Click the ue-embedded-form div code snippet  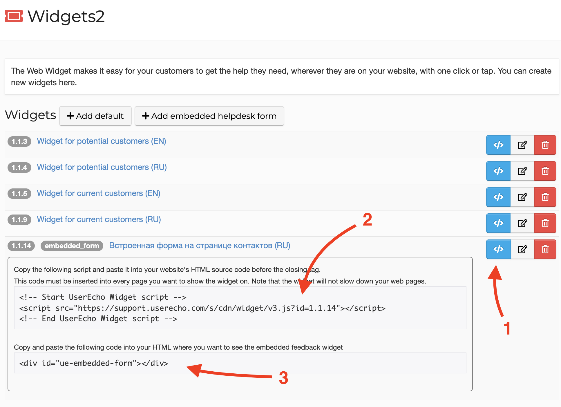(94, 363)
